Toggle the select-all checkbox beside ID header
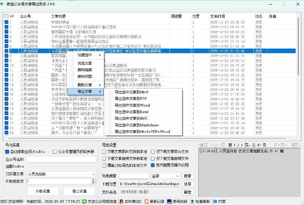304x205 pixels. coord(6,16)
